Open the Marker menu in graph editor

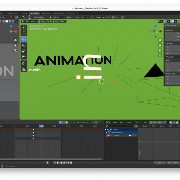129,122
